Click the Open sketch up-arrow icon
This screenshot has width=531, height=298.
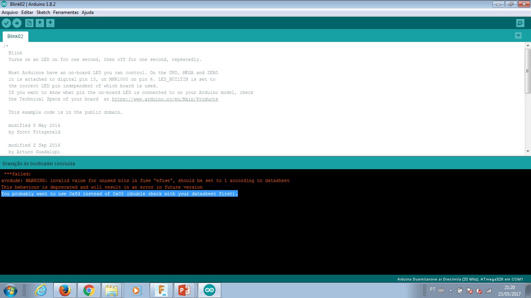click(40, 23)
